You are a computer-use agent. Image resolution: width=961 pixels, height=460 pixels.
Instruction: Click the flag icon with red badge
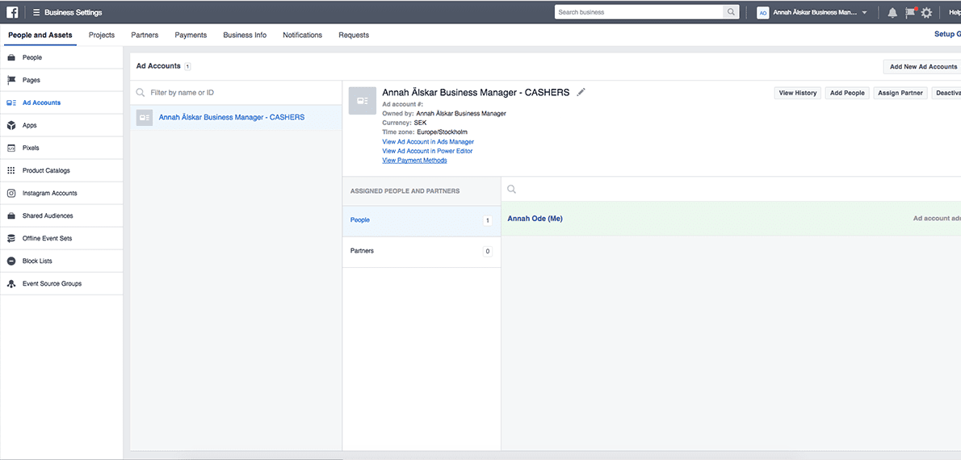click(909, 13)
